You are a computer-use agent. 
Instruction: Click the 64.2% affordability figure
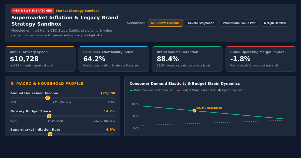[94, 59]
